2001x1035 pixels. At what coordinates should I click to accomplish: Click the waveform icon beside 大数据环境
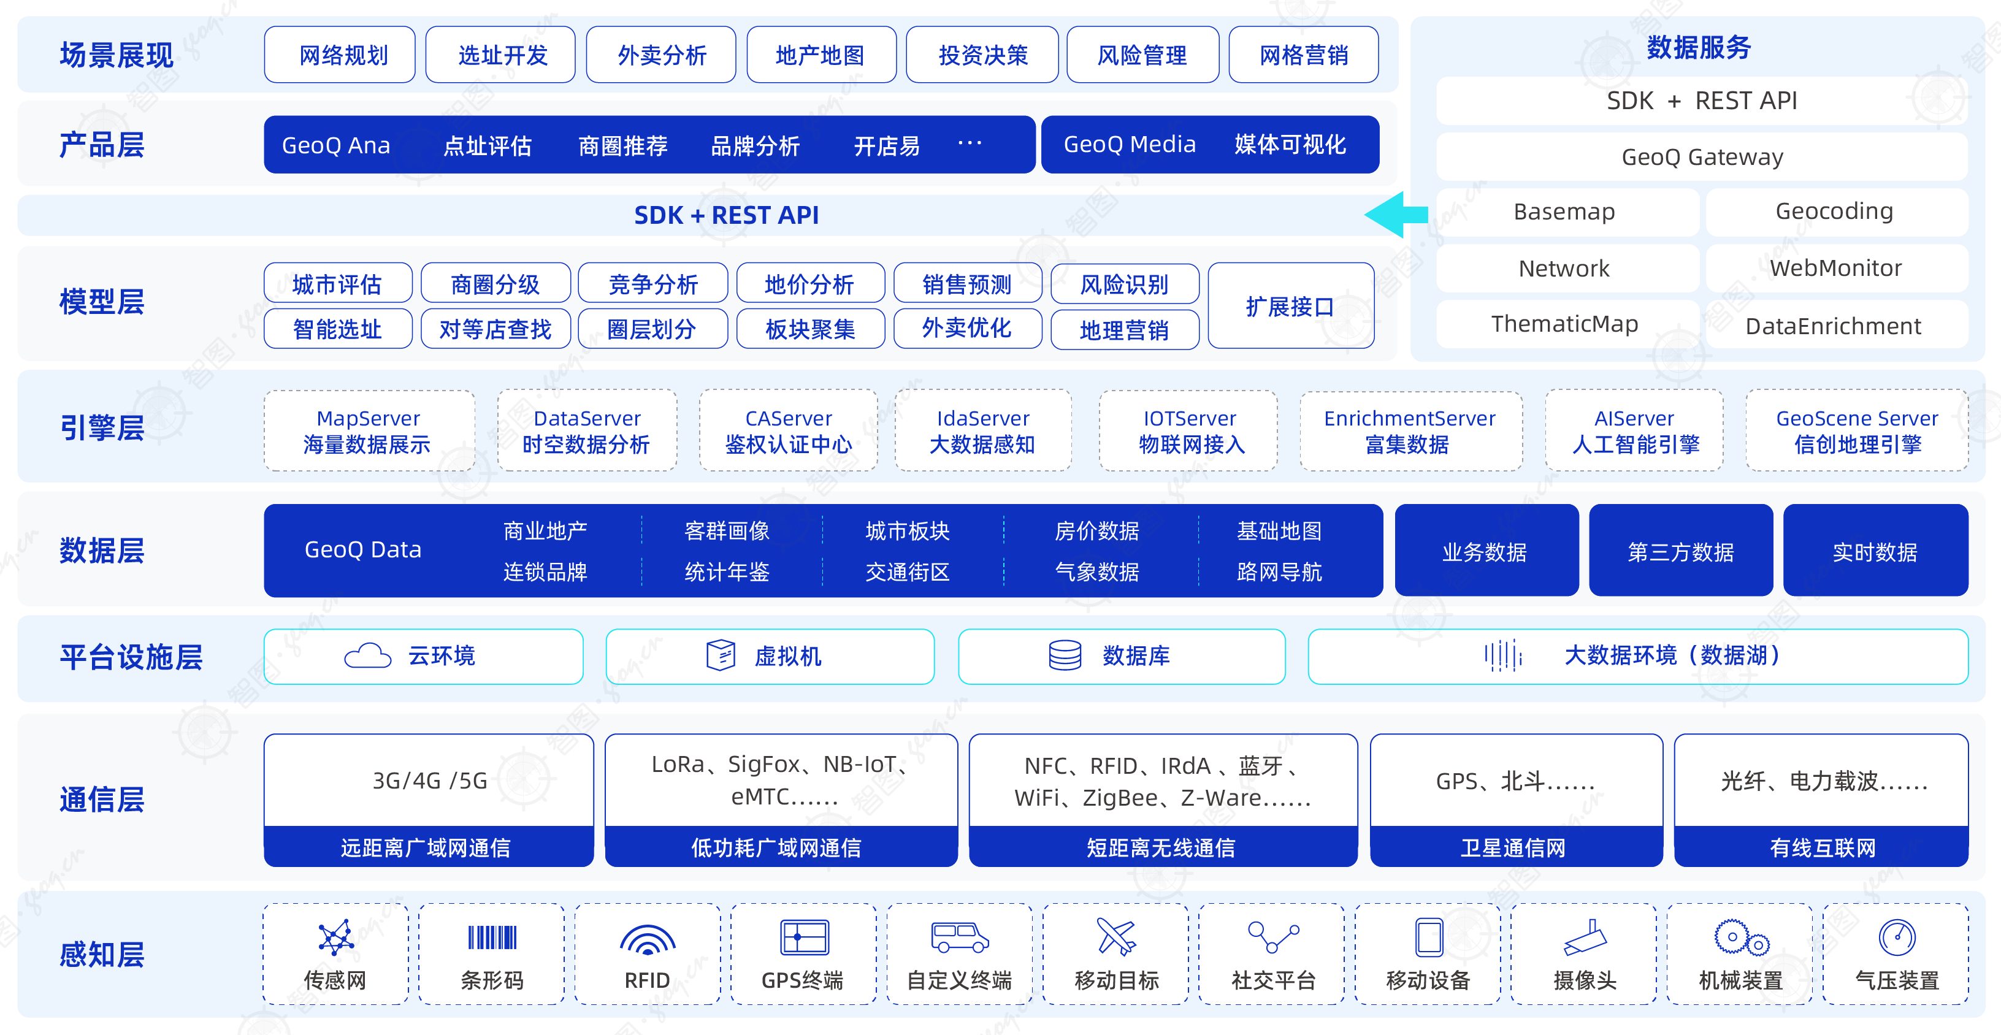[1502, 655]
